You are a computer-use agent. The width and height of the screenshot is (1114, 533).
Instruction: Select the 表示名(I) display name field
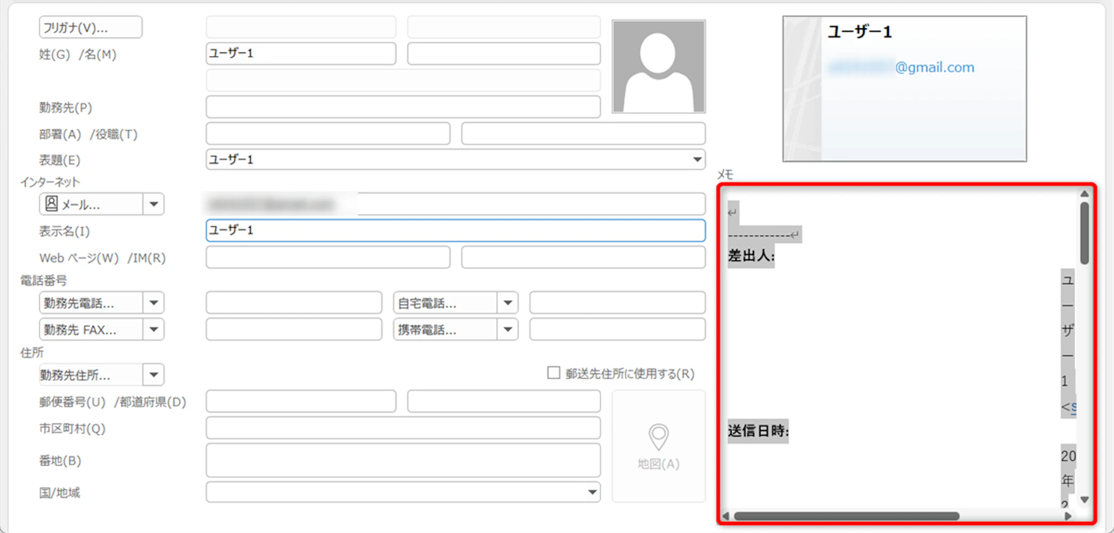455,230
